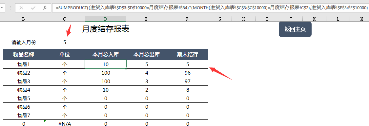Viewport: 369px width, 126px height.
Task: Select column F header
Action: tap(188, 19)
